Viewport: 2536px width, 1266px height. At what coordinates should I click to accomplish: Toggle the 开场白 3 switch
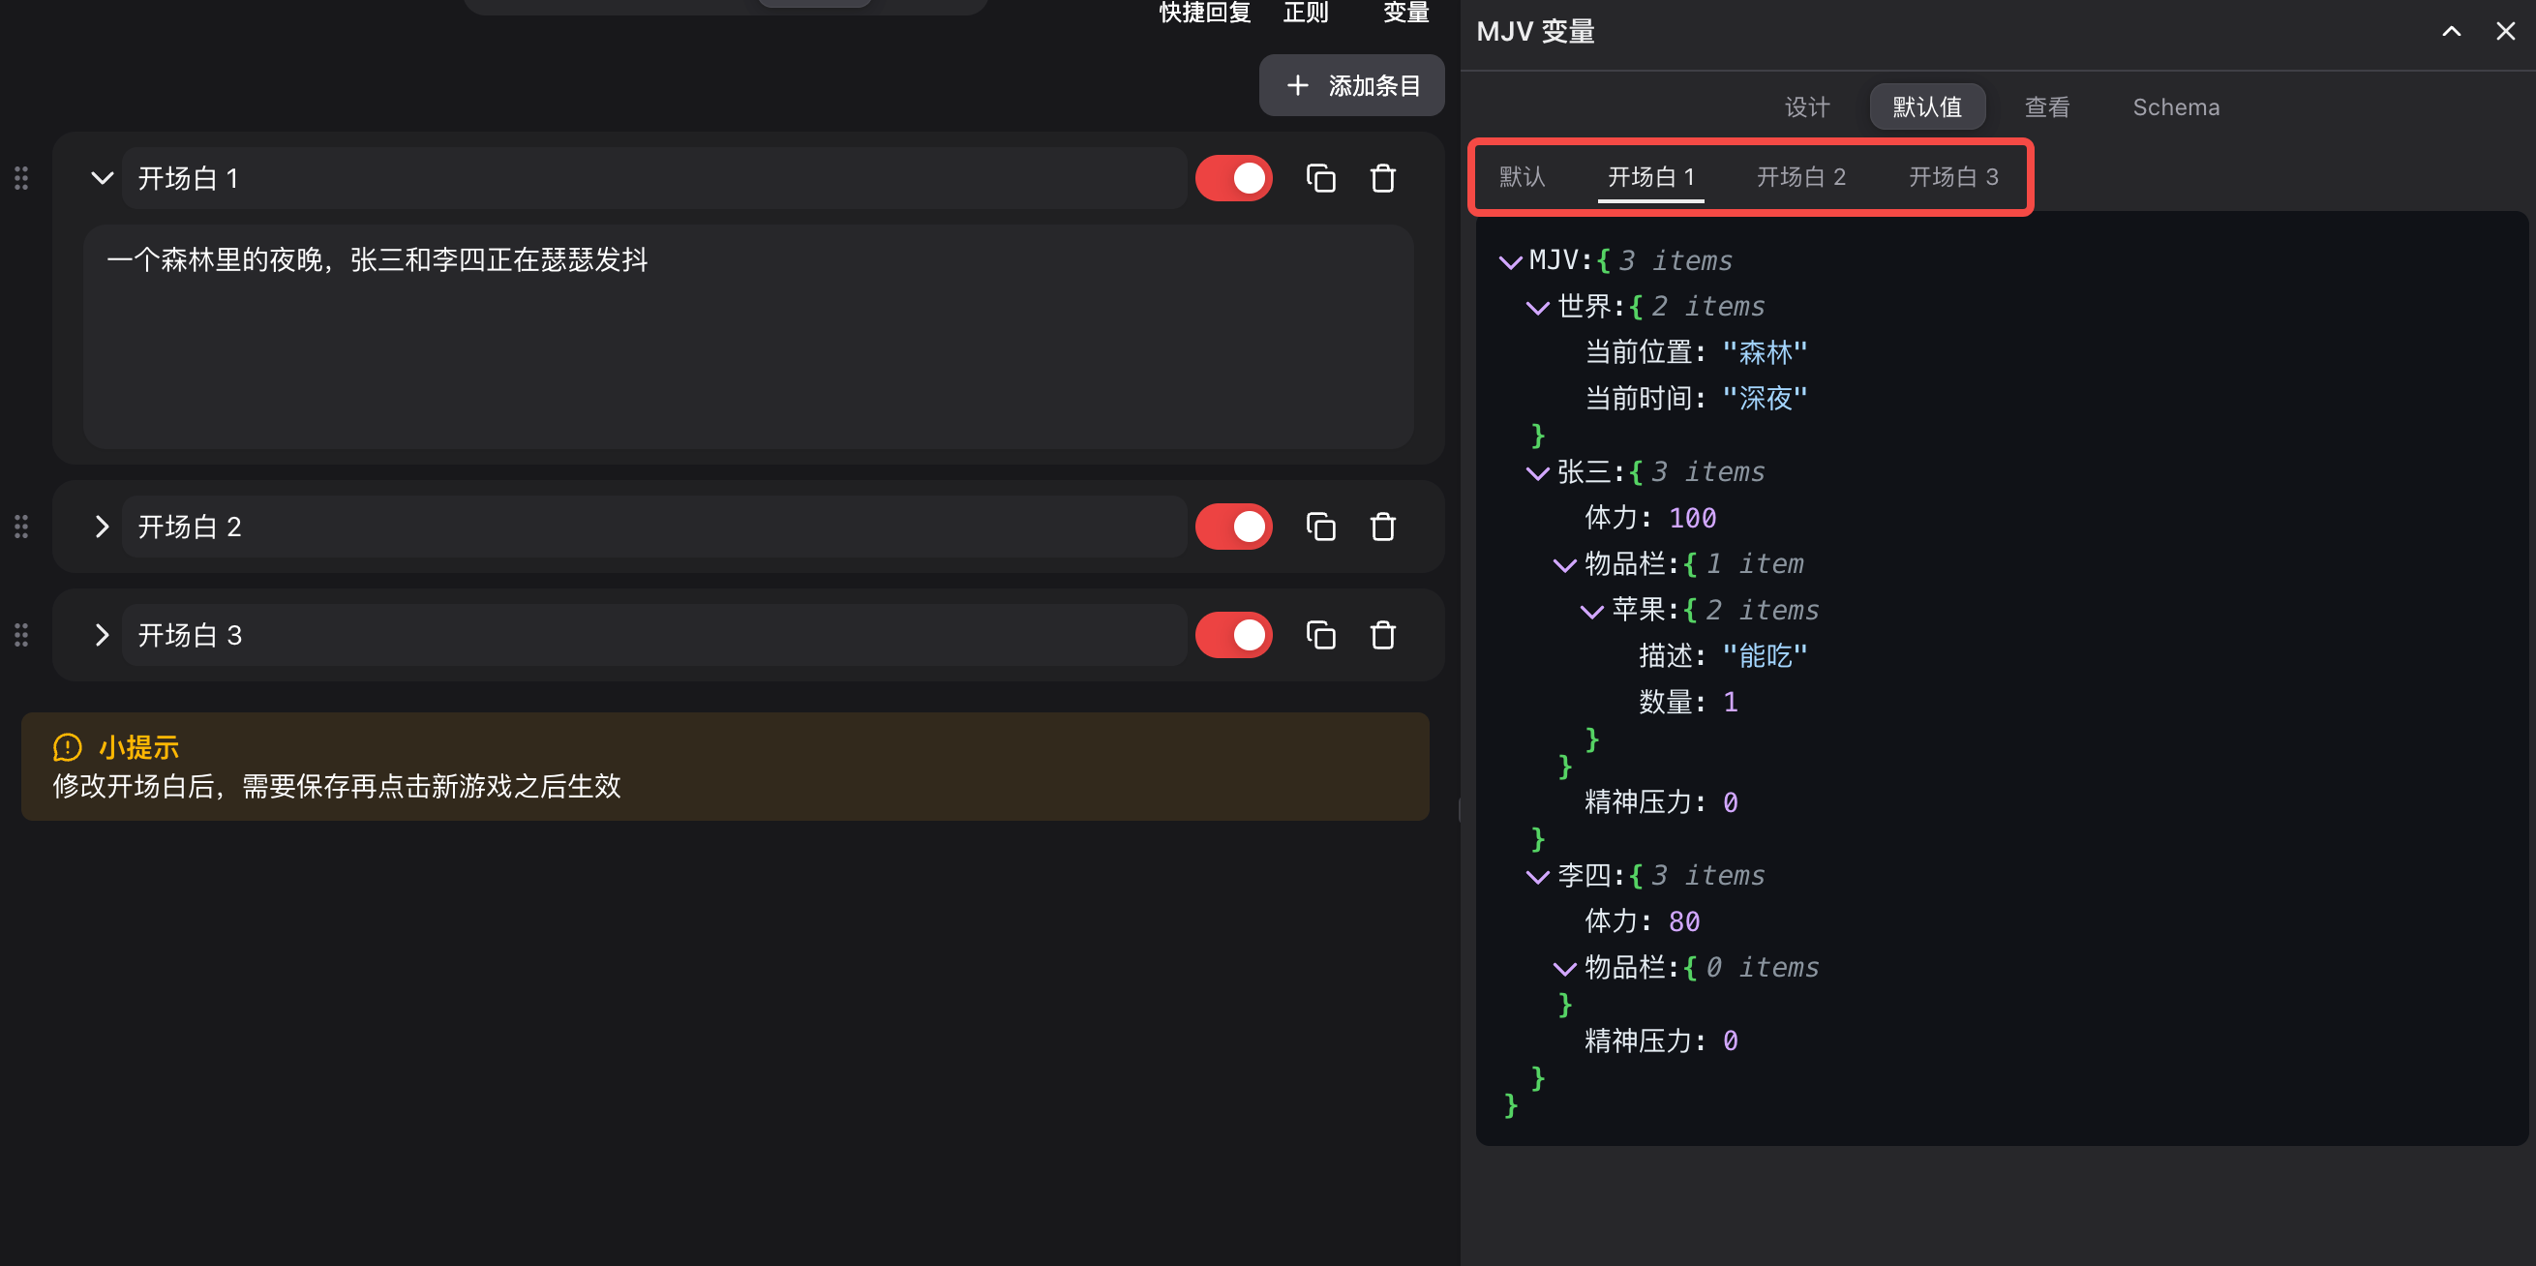click(x=1233, y=635)
